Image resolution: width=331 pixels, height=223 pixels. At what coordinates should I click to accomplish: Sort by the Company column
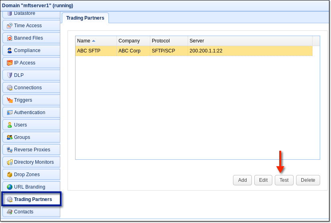[133, 41]
